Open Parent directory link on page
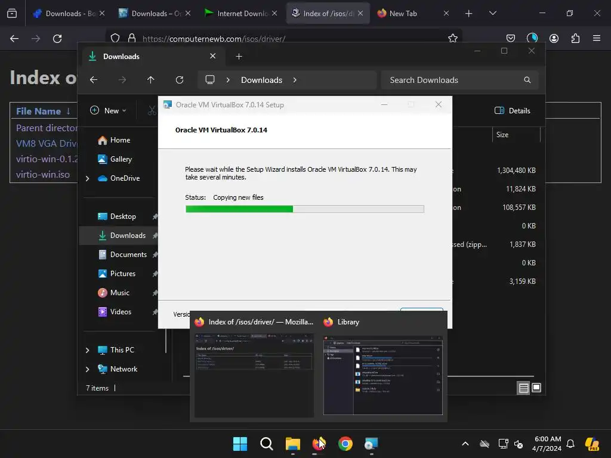This screenshot has height=458, width=611. point(47,128)
